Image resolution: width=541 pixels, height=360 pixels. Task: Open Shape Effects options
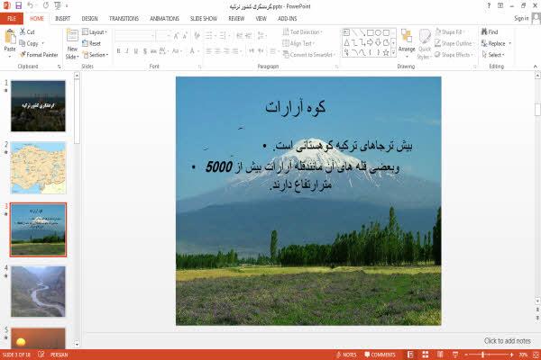point(454,55)
